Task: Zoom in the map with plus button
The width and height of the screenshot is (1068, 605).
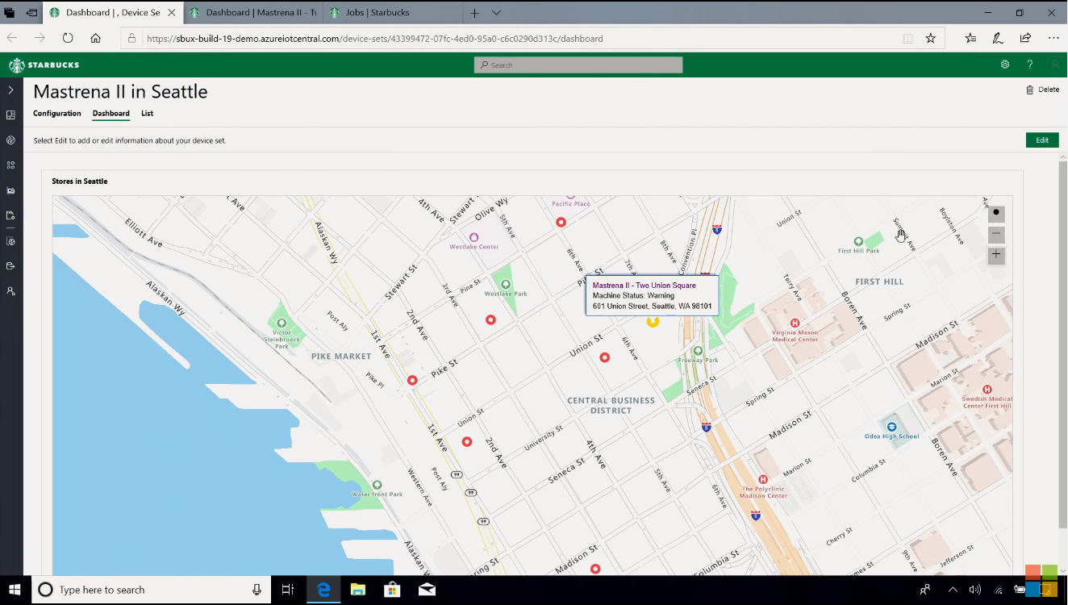Action: pos(996,255)
